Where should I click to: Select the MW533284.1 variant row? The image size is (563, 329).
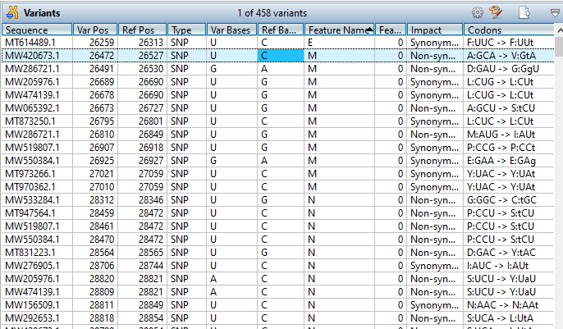click(36, 199)
